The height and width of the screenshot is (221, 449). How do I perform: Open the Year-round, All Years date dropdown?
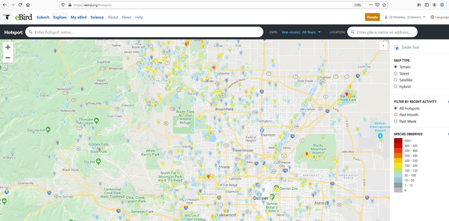(301, 32)
